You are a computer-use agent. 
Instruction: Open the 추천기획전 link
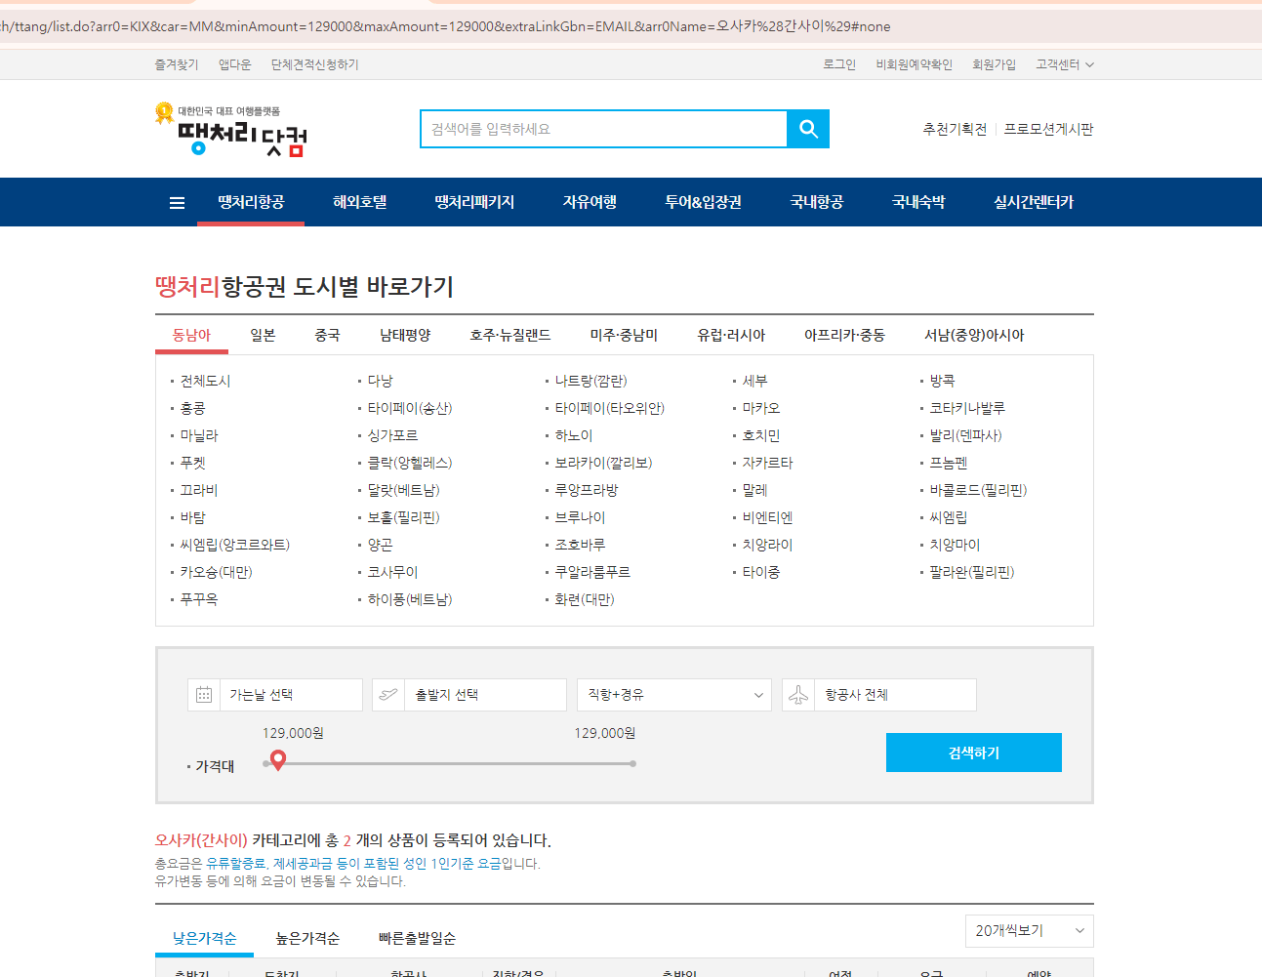(x=955, y=129)
